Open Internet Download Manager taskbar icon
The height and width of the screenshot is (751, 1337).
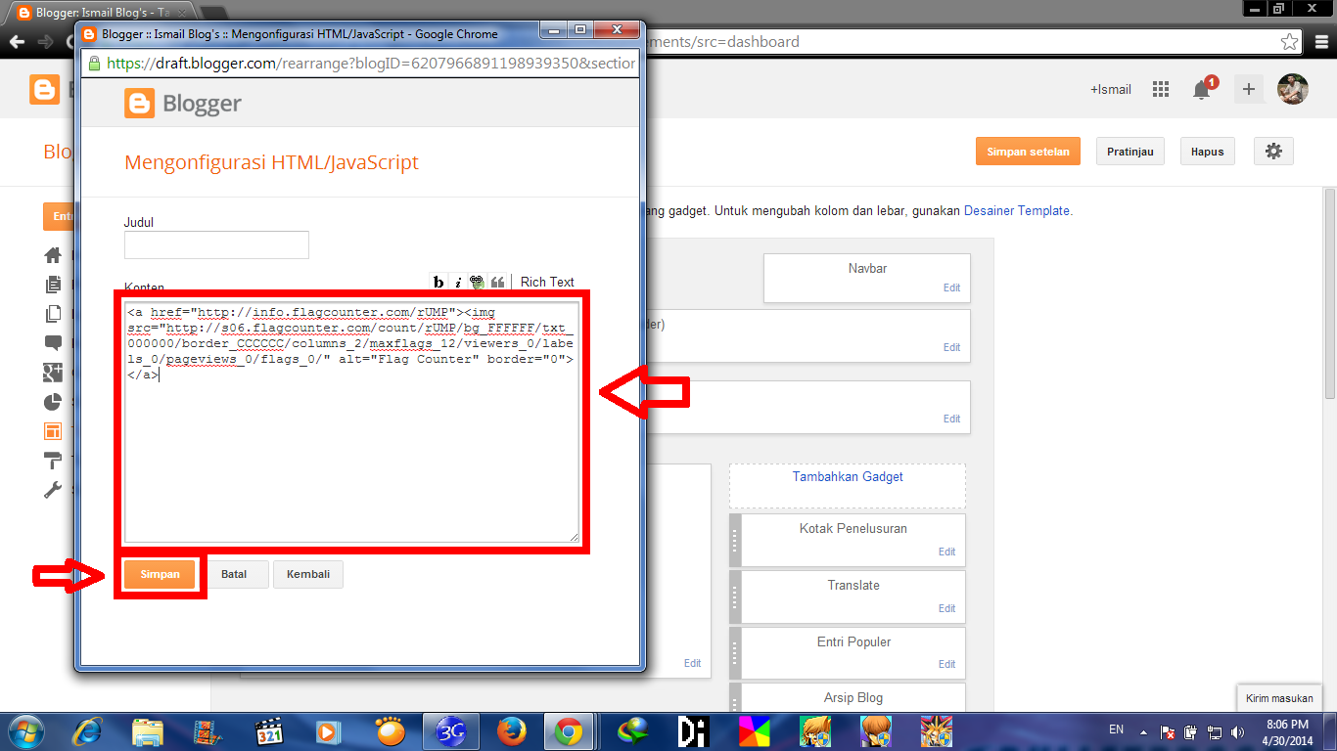[x=634, y=731]
